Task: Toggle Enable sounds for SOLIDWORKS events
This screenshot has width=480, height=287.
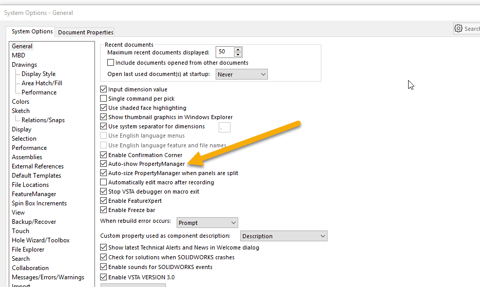Action: tap(104, 267)
